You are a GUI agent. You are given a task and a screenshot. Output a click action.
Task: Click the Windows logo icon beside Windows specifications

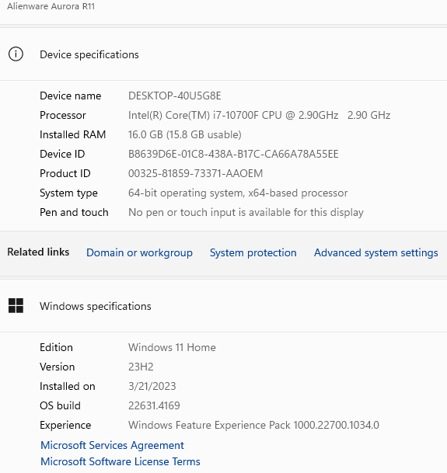point(16,305)
